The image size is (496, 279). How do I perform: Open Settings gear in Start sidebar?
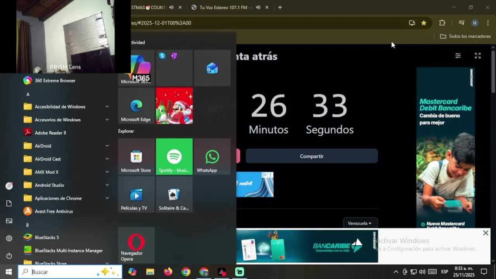point(9,238)
